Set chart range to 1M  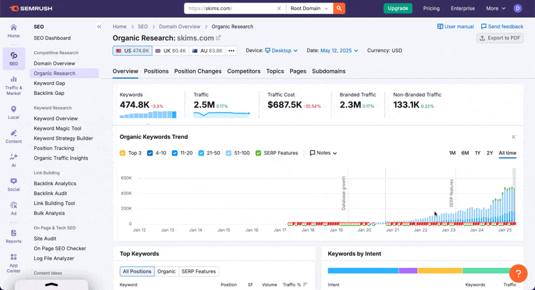[x=452, y=153]
